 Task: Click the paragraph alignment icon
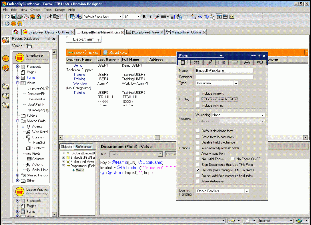(x=163, y=17)
